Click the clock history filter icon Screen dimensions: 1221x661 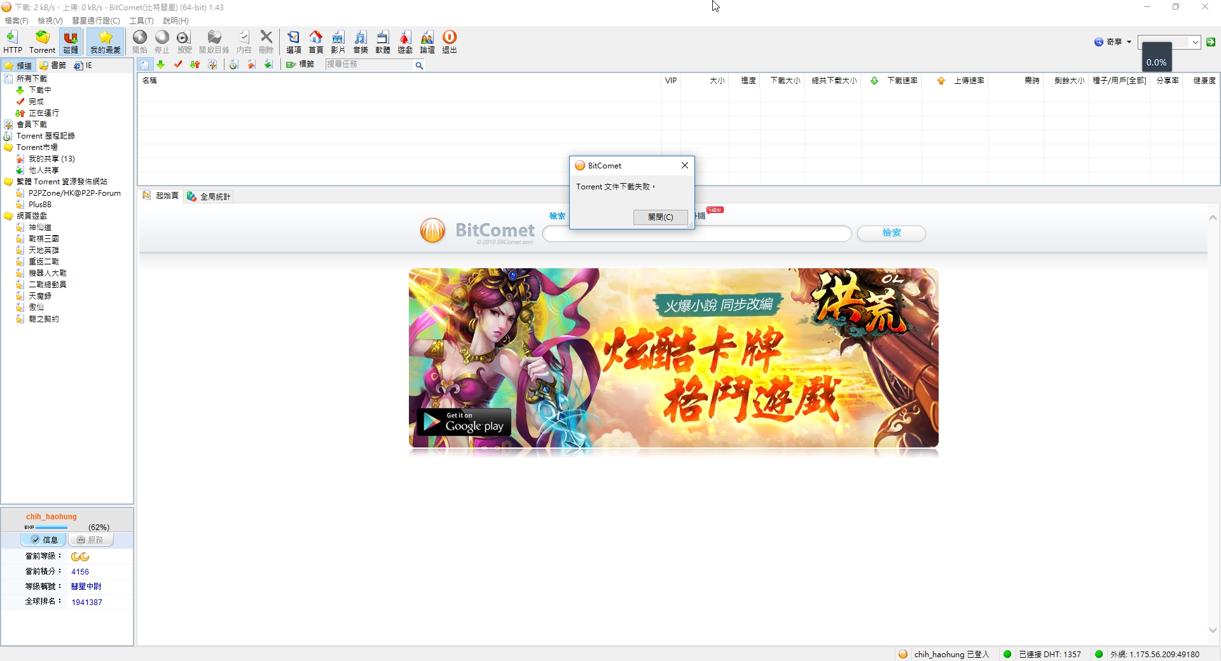pyautogui.click(x=234, y=65)
